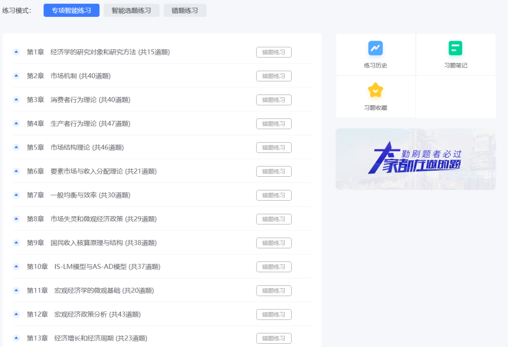Open the 练习历史 chart icon
Viewport: 508px width, 347px height.
(375, 48)
